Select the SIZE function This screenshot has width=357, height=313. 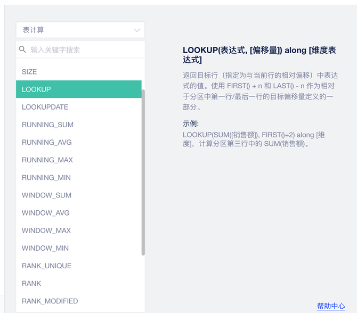pos(29,72)
